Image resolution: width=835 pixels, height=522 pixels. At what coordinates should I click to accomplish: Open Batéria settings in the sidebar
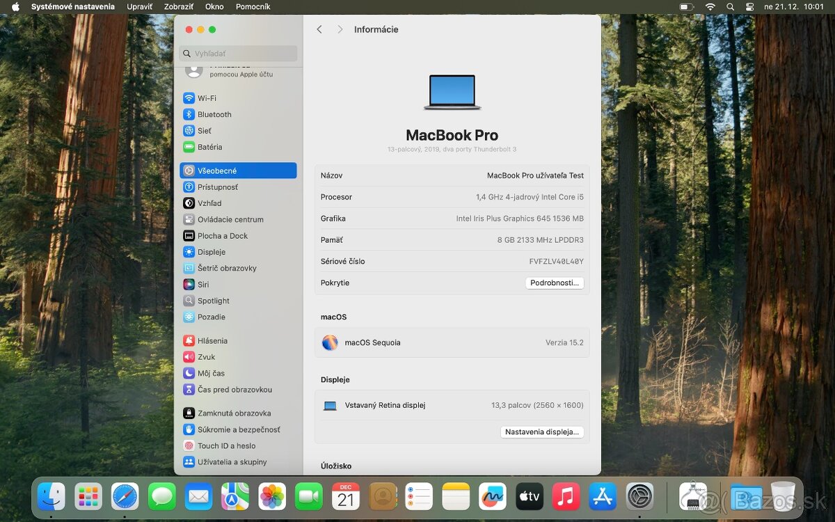pos(212,147)
